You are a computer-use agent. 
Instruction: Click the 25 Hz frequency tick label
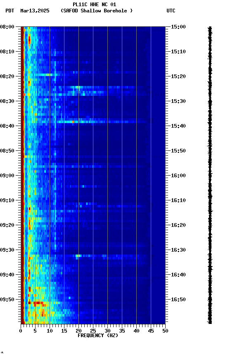(x=93, y=331)
